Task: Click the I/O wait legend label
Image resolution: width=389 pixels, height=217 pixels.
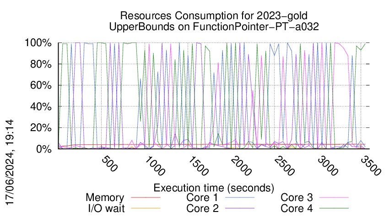Action: pyautogui.click(x=106, y=208)
